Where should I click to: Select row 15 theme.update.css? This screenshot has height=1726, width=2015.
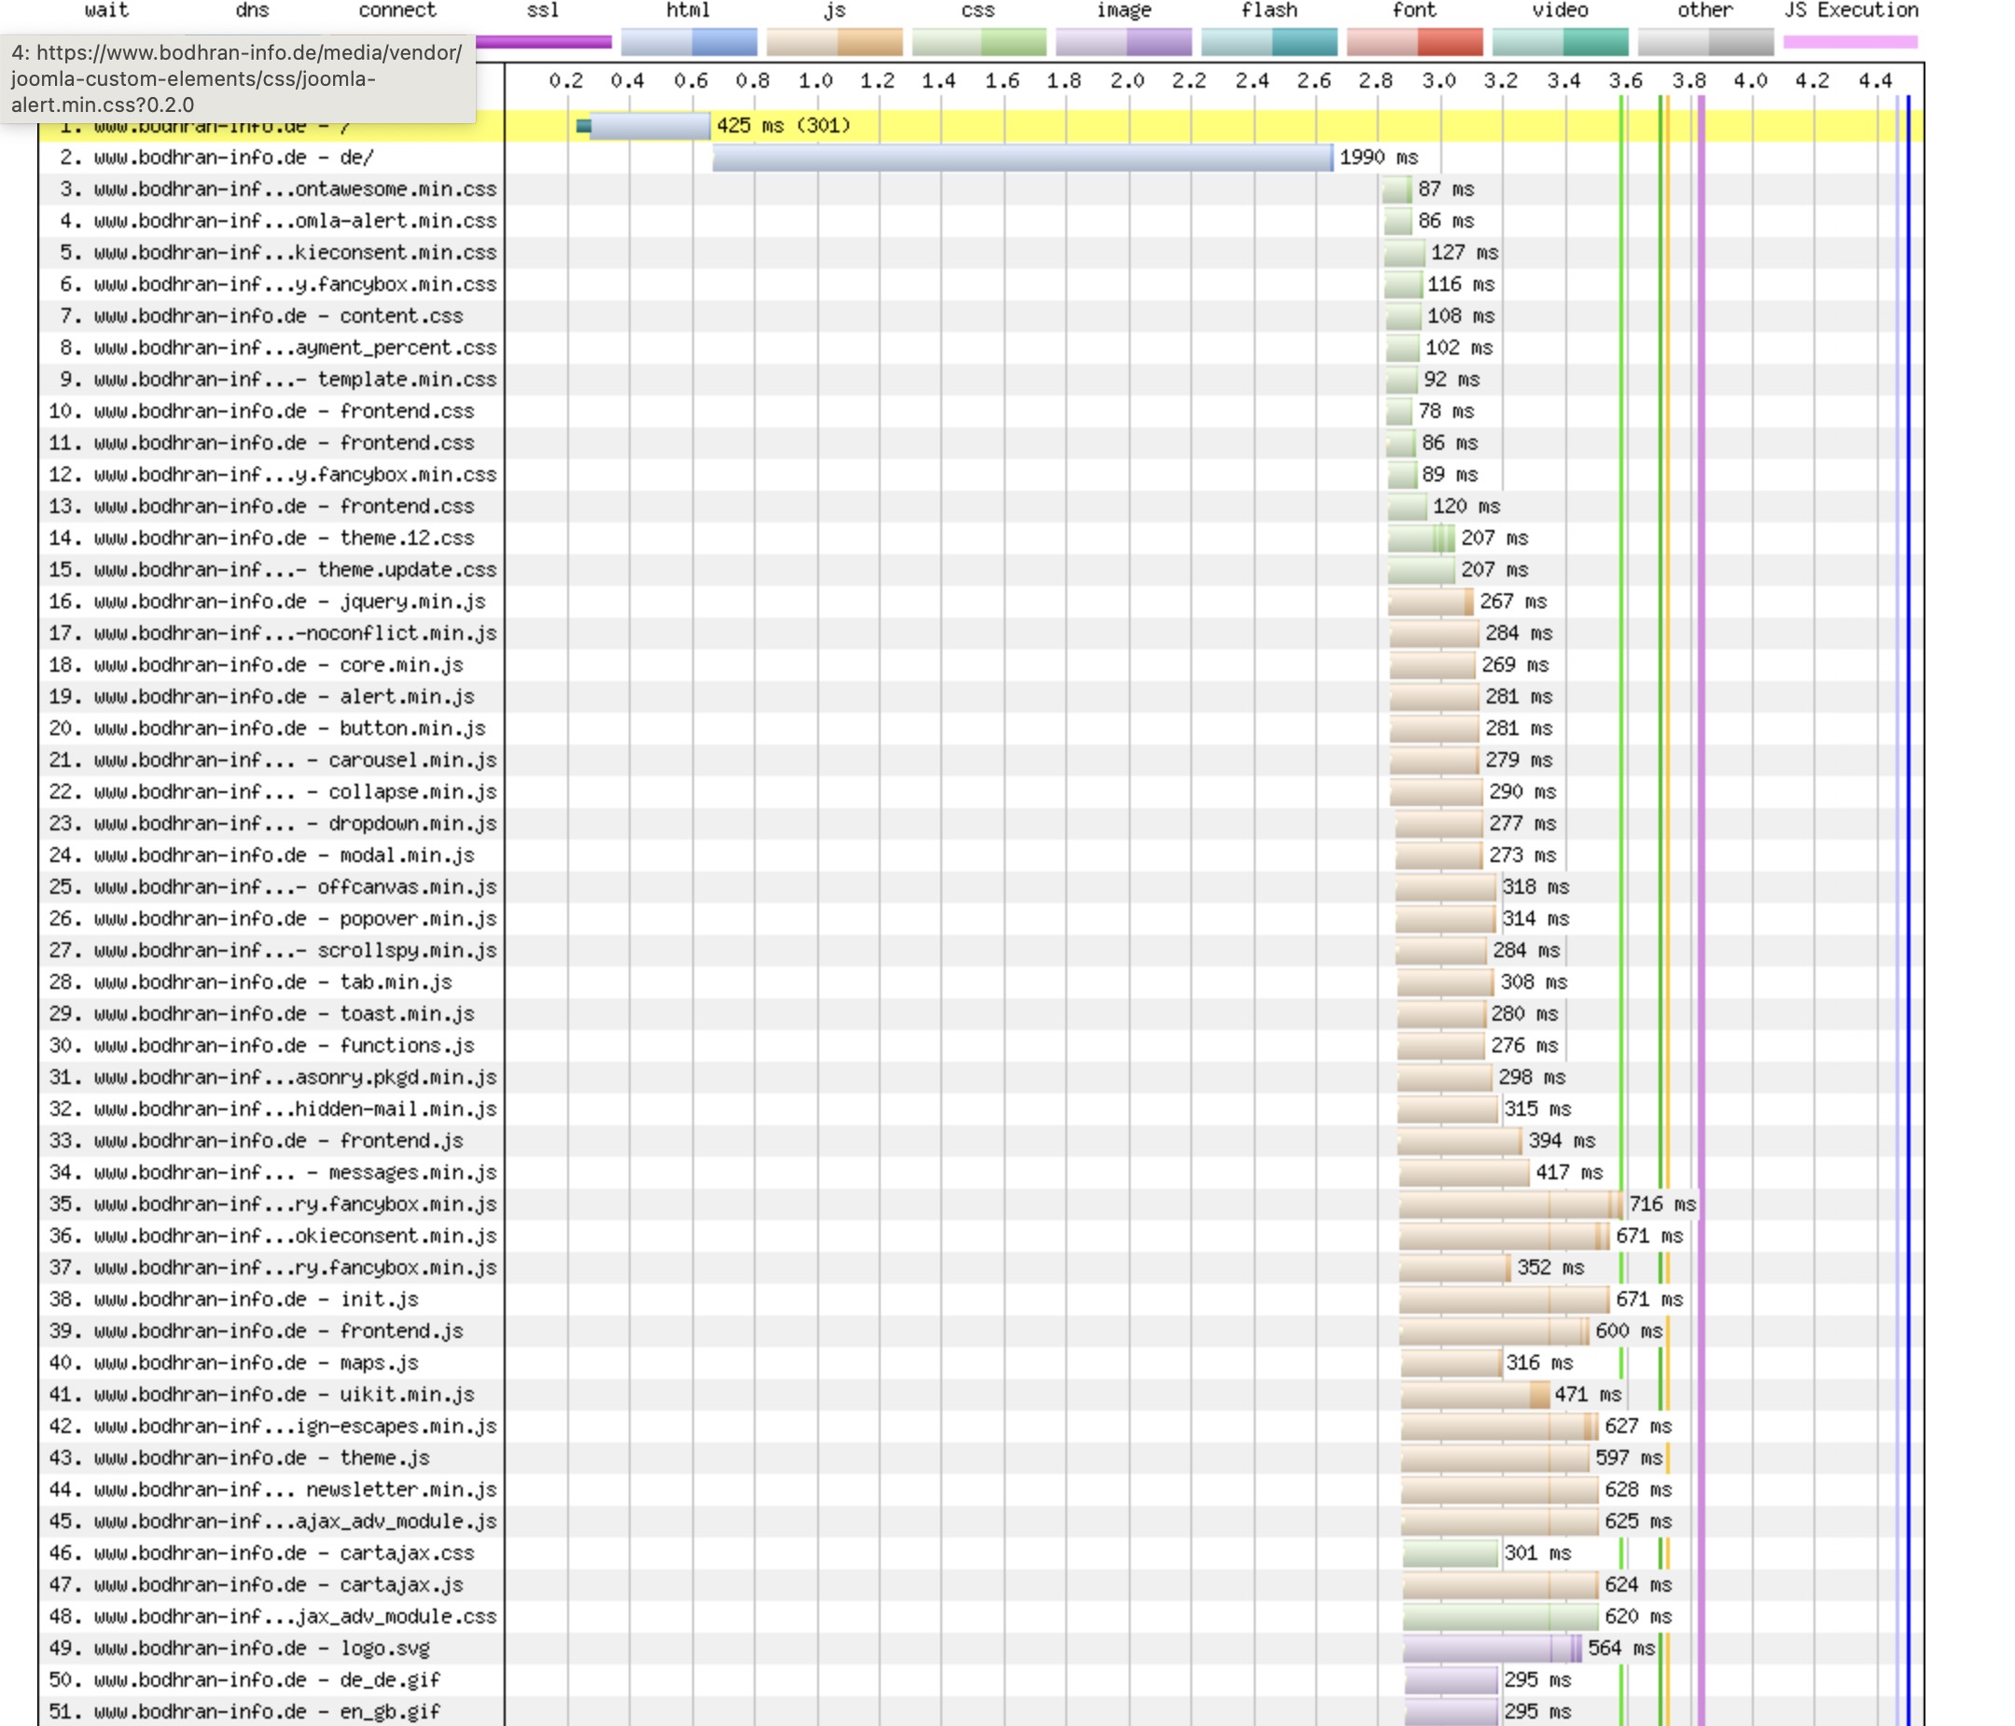click(x=272, y=570)
